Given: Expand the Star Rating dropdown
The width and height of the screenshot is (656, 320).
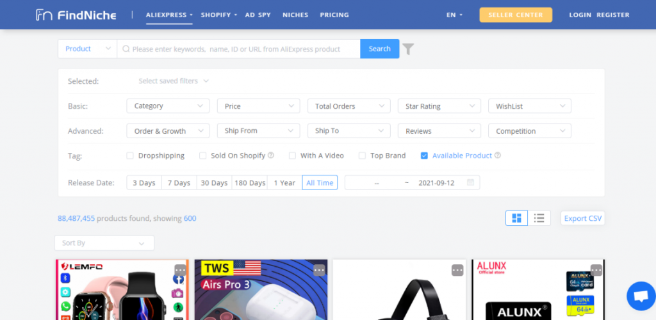Looking at the screenshot, I should (439, 106).
